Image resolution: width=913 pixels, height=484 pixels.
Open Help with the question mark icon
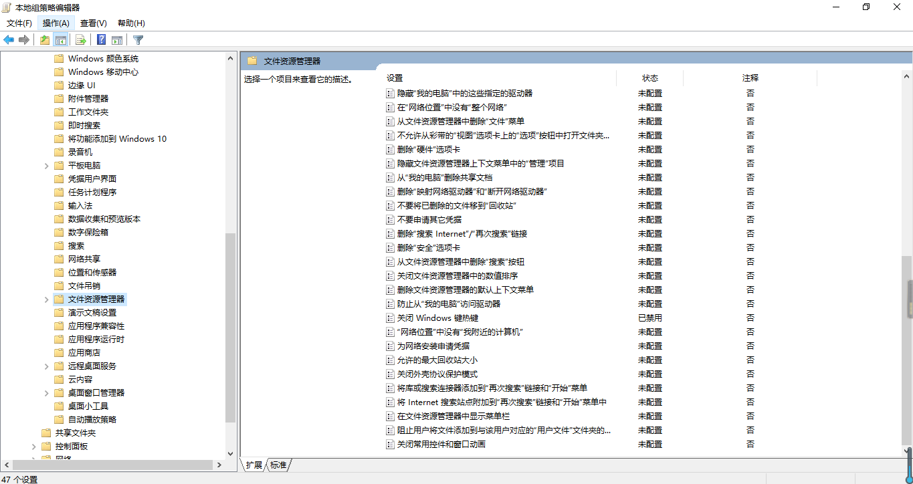tap(102, 40)
